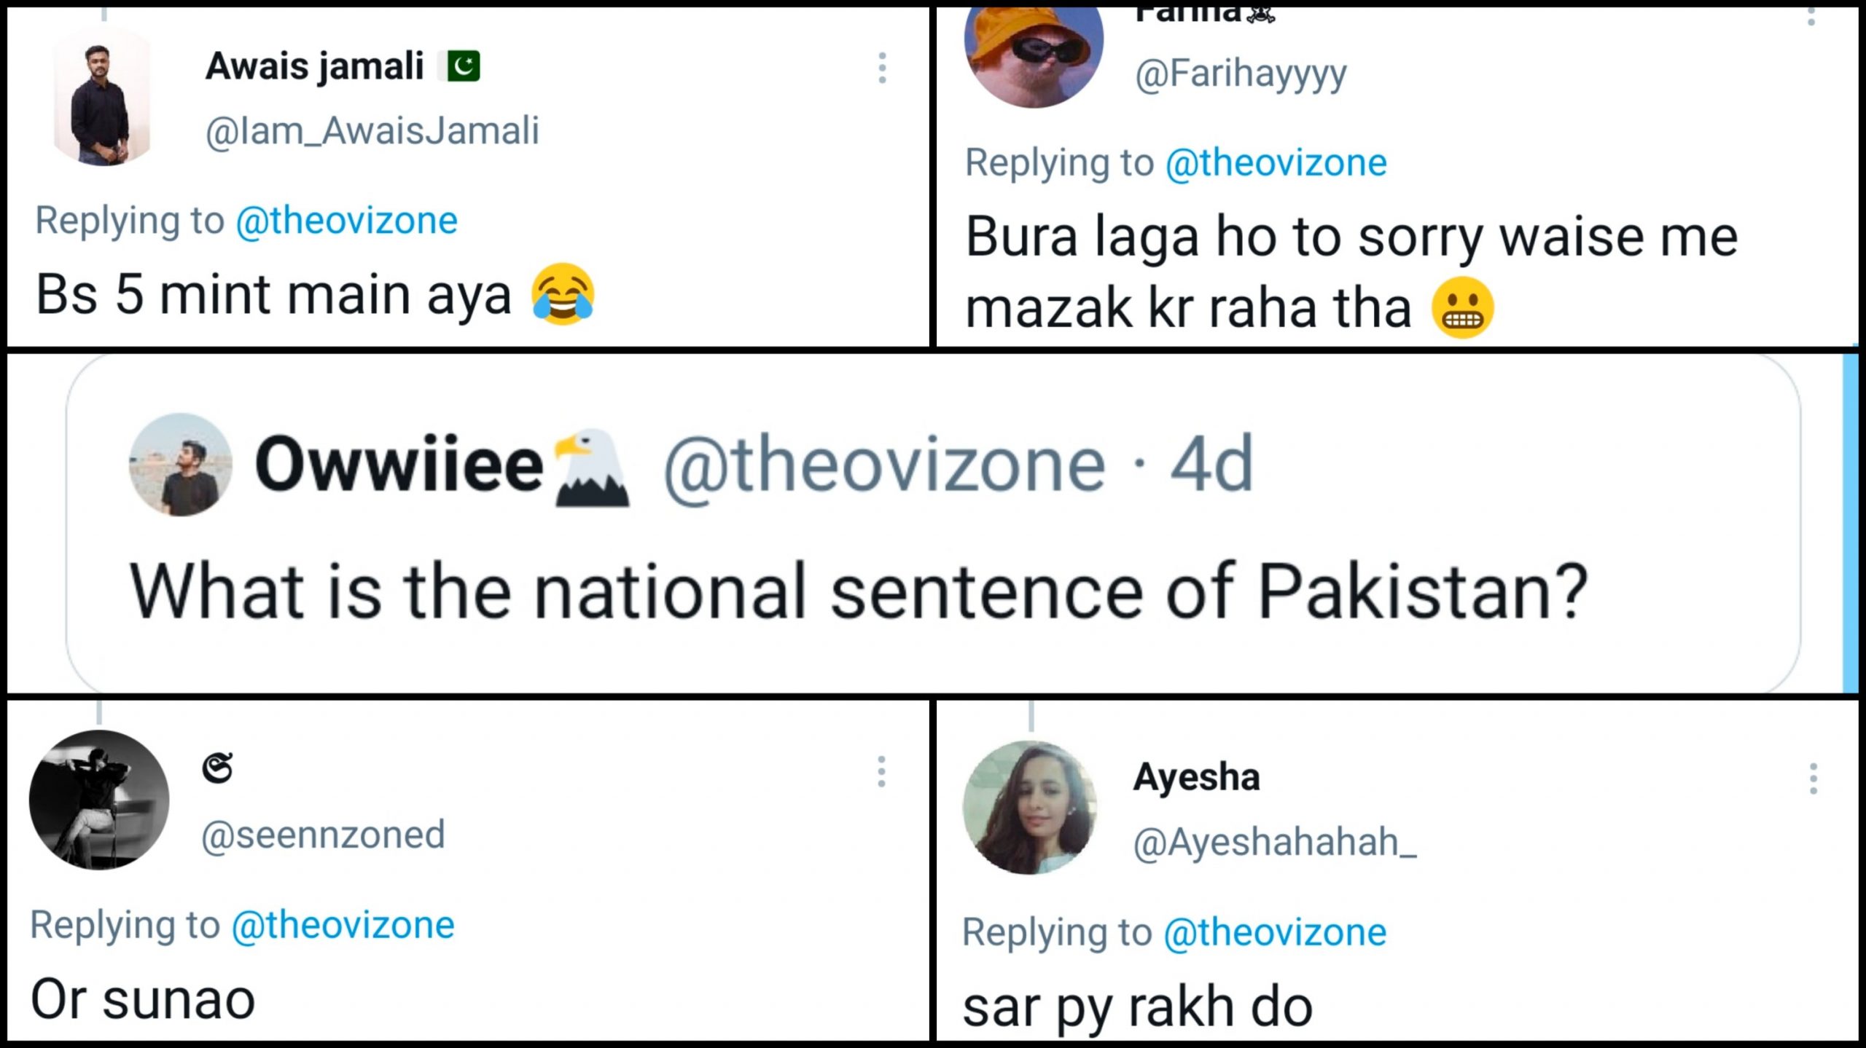1866x1048 pixels.
Task: Click the @Farihayyyy username
Action: click(1241, 74)
